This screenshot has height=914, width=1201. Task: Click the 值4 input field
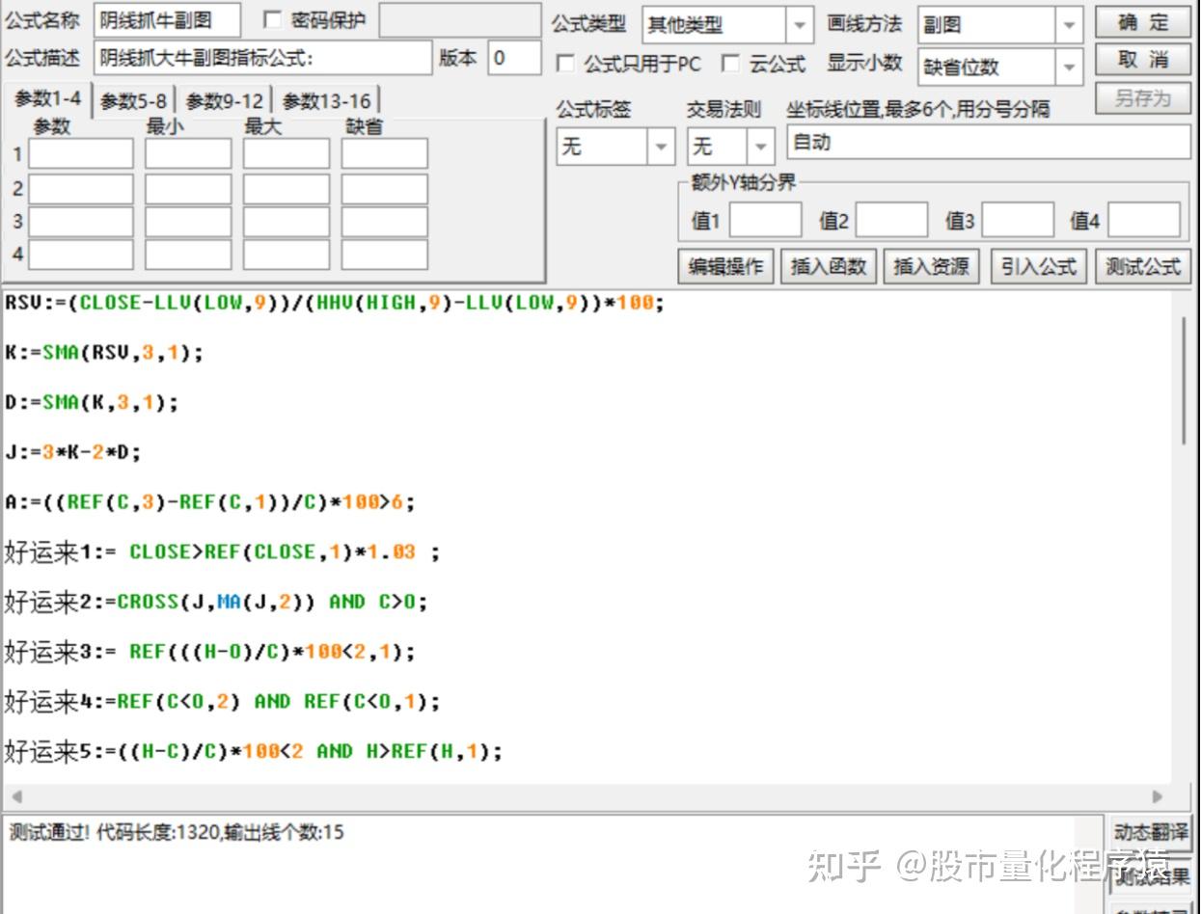pos(1144,221)
